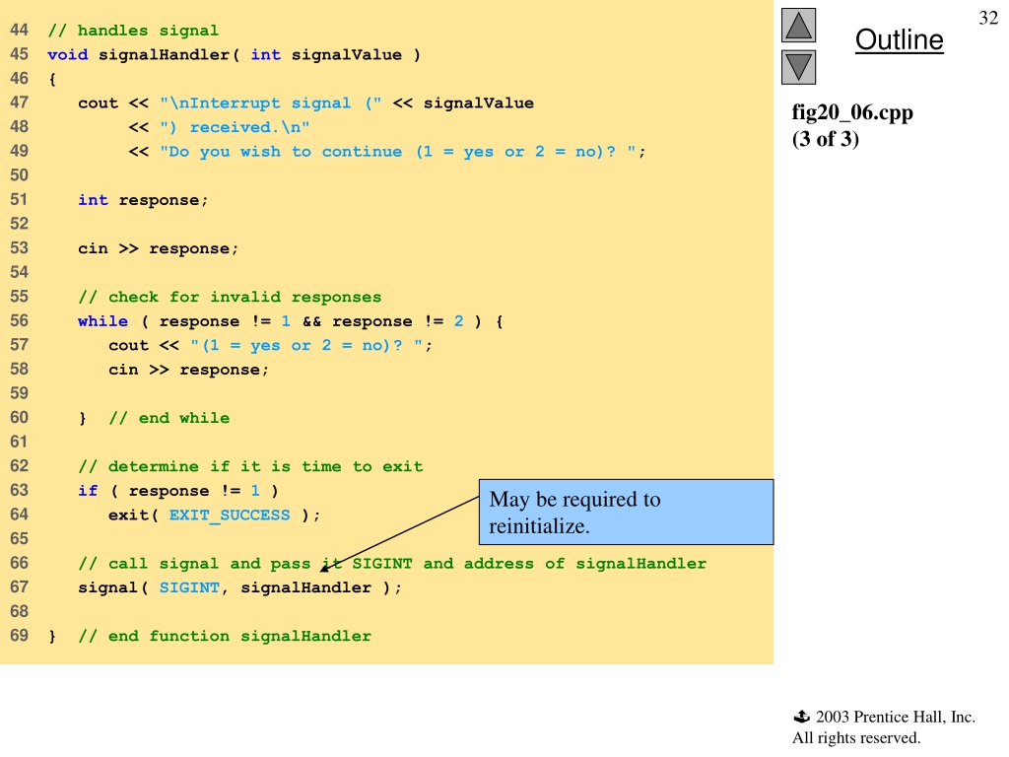Select the fig20_06.cpp file title
The width and height of the screenshot is (1009, 757).
pos(852,112)
